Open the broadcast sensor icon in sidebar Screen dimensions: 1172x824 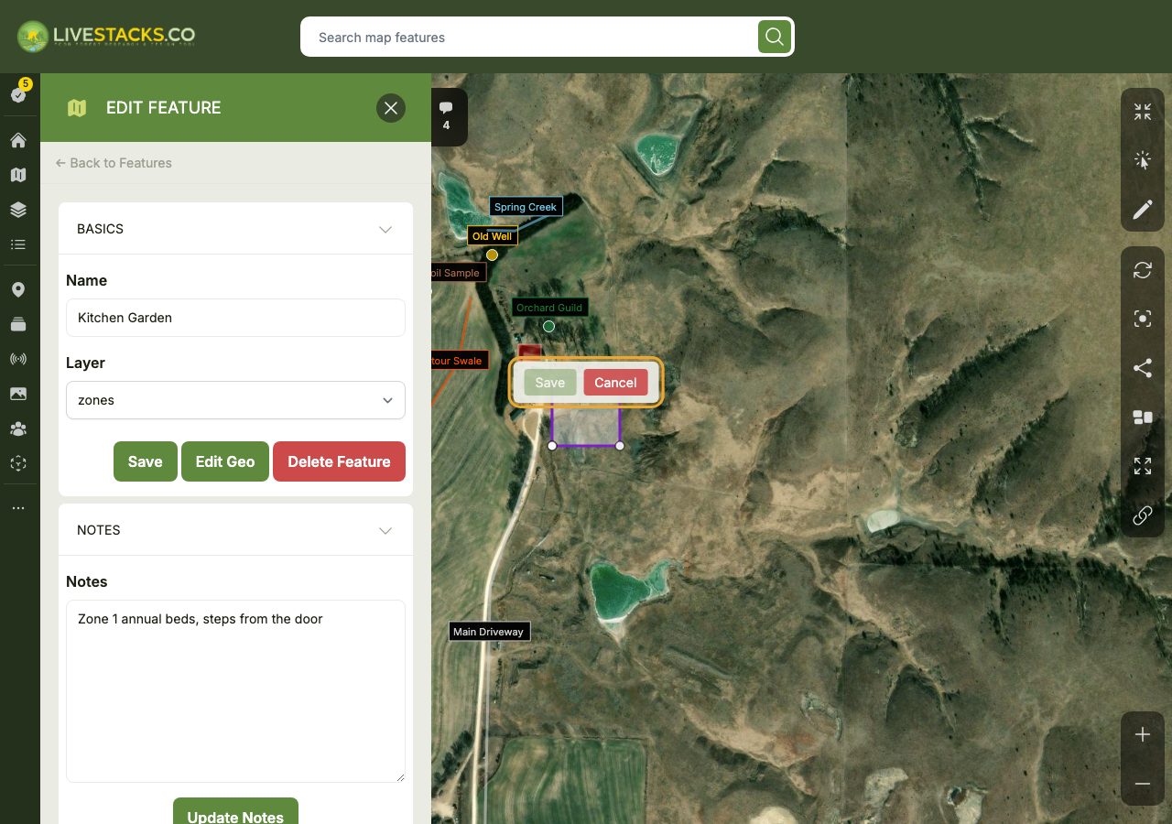18,359
